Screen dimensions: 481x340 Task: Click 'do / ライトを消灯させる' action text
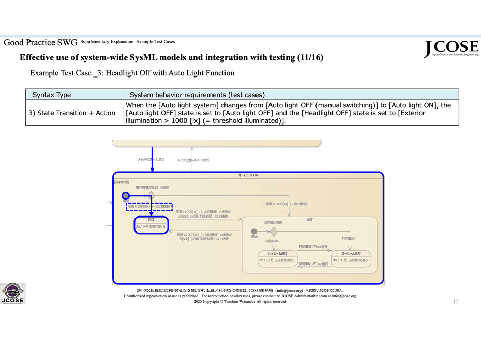151,226
